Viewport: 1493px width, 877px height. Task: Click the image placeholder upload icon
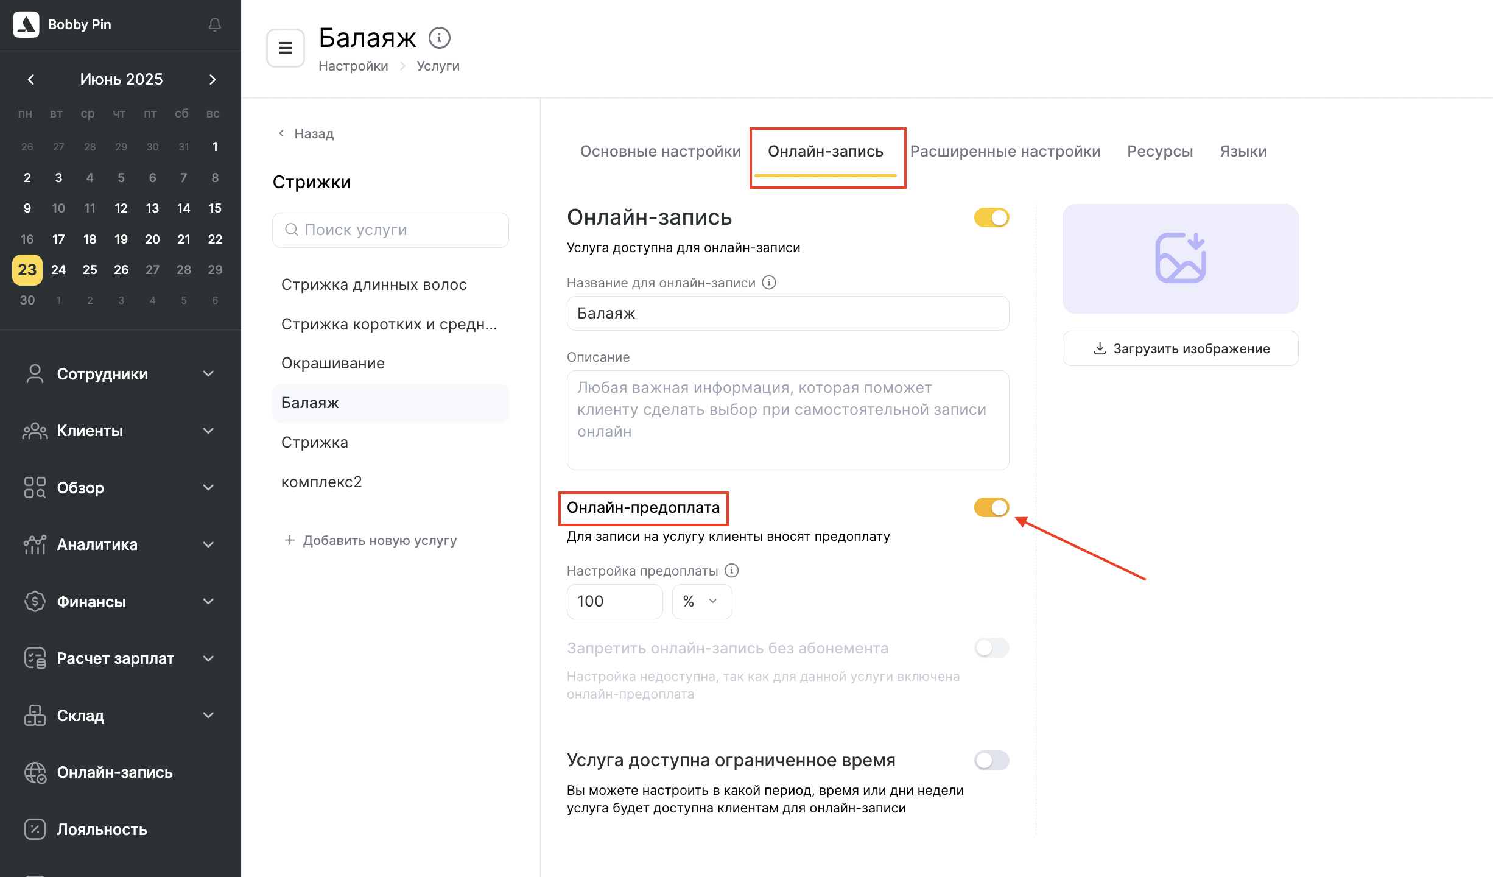(x=1180, y=258)
